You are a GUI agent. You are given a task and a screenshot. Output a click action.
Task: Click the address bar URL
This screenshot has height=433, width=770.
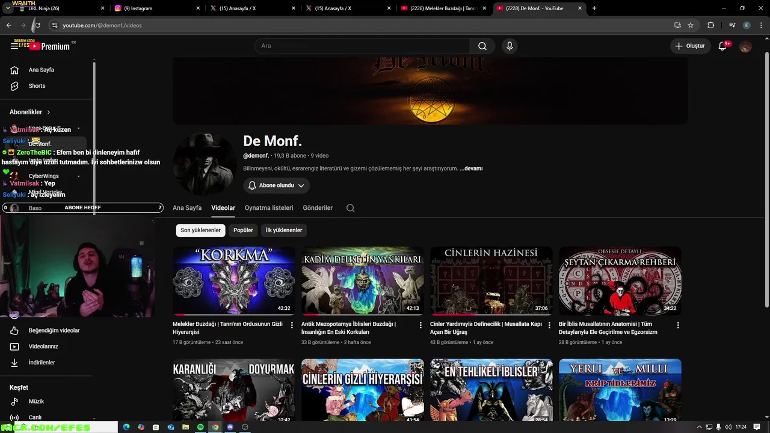102,25
